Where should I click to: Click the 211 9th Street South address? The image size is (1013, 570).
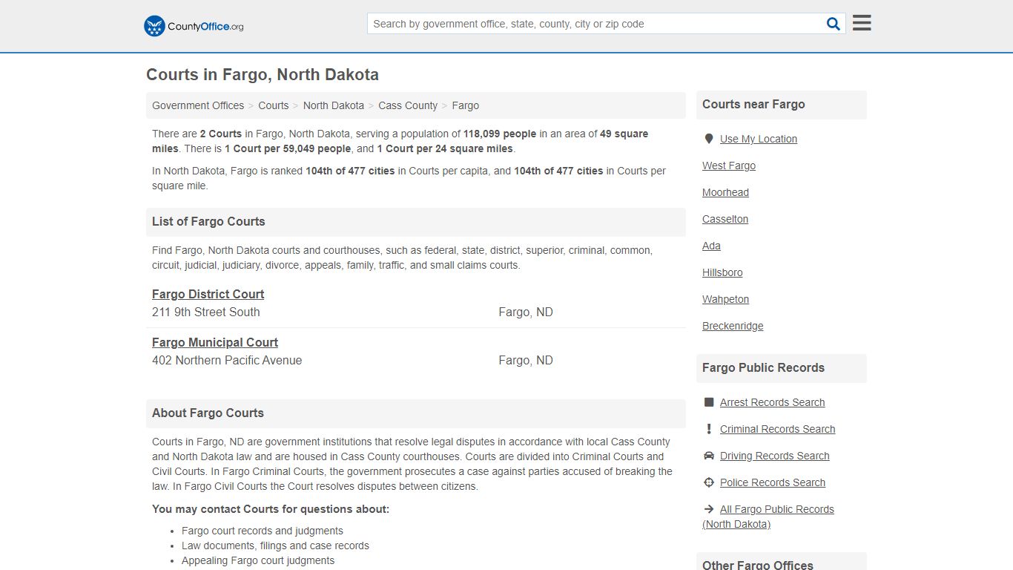click(x=206, y=312)
